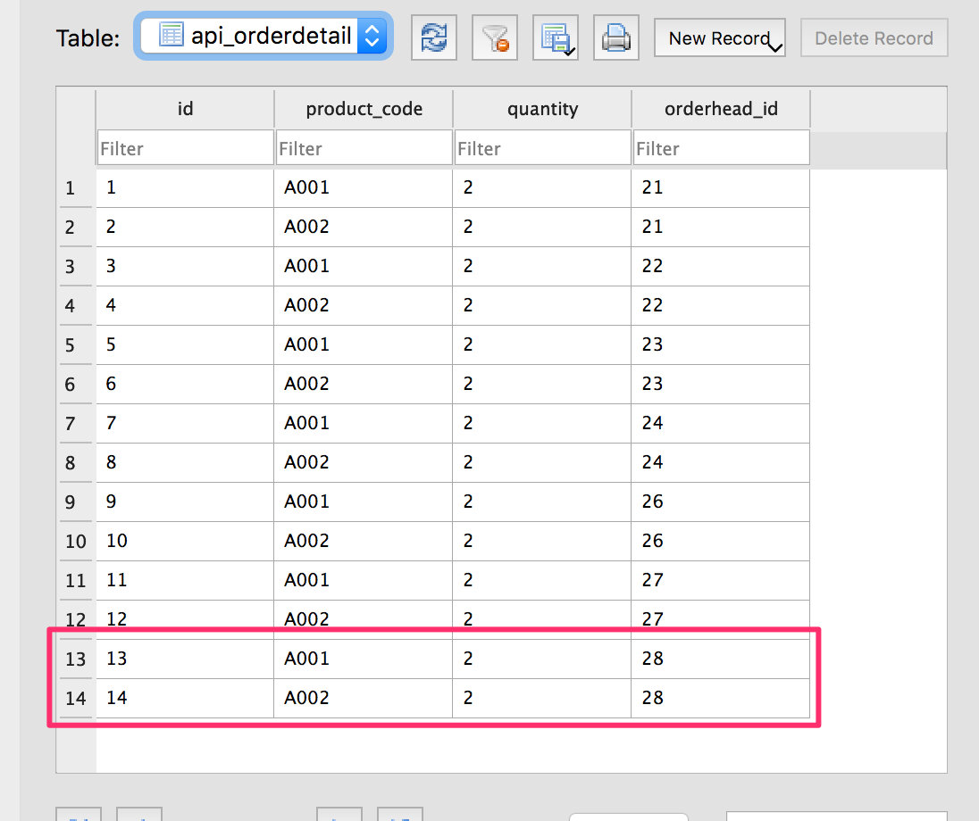This screenshot has height=821, width=979.
Task: Click the orderhead_id column Filter box
Action: (x=721, y=148)
